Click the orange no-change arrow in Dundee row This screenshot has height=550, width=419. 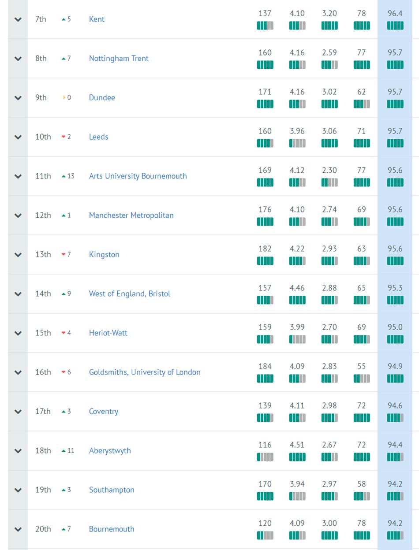coord(64,98)
